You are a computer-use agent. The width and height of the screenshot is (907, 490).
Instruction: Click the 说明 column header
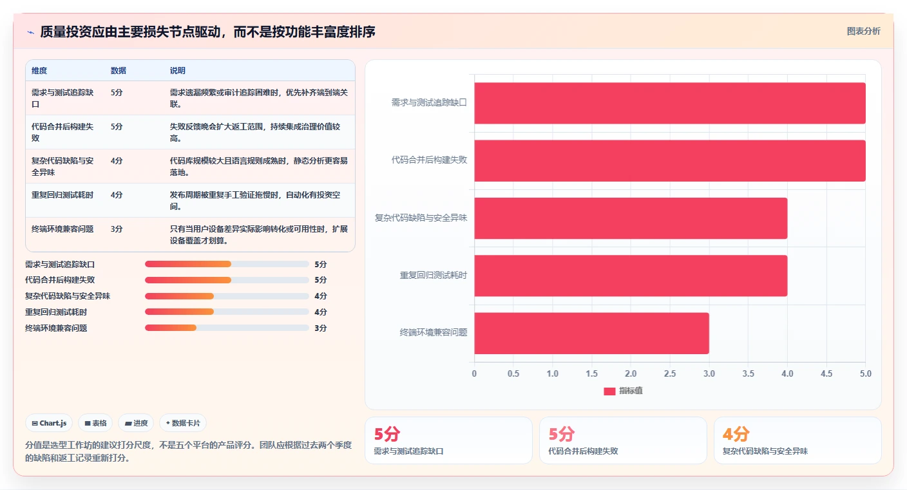(x=178, y=71)
